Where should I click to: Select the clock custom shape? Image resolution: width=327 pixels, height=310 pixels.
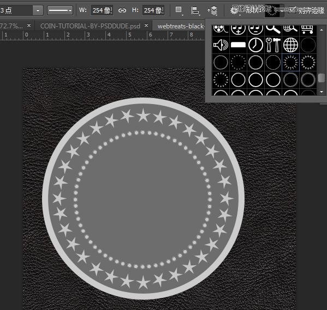tap(255, 45)
